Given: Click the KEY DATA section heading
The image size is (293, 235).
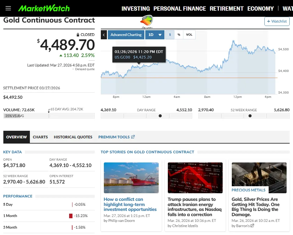Looking at the screenshot, I should point(12,152).
